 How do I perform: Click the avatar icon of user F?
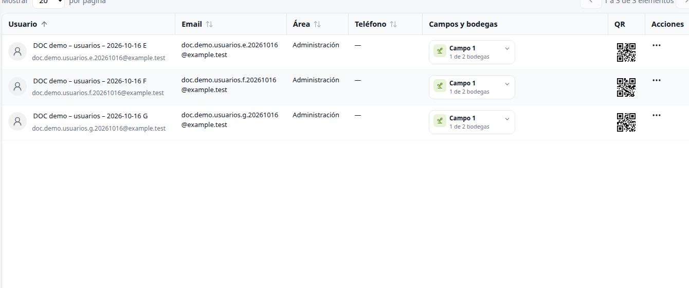point(17,86)
